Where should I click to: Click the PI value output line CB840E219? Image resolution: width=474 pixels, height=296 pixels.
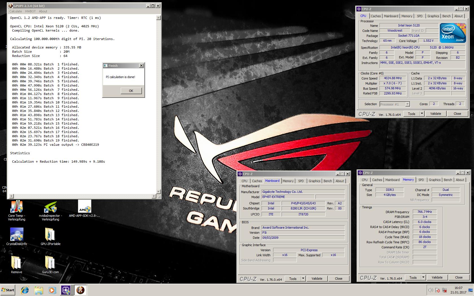pos(56,145)
